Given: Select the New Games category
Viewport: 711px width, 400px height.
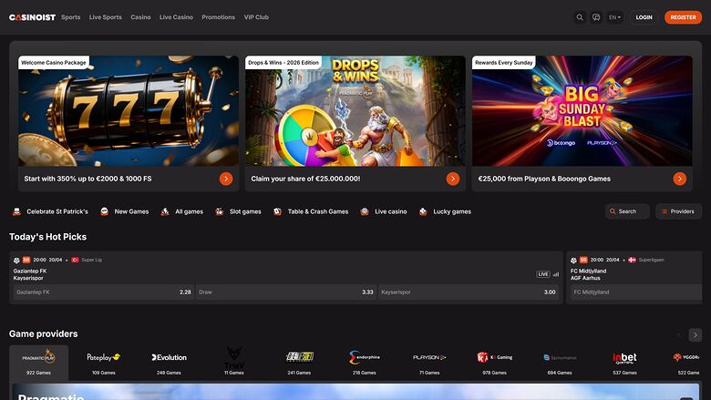Looking at the screenshot, I should click(124, 211).
